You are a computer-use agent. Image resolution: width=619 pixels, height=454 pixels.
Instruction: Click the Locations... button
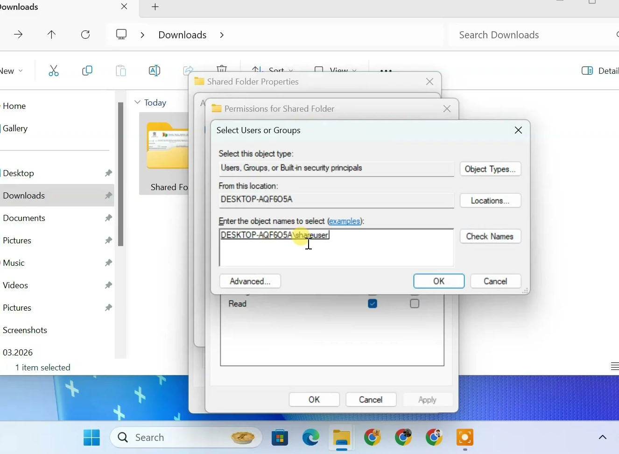(491, 201)
